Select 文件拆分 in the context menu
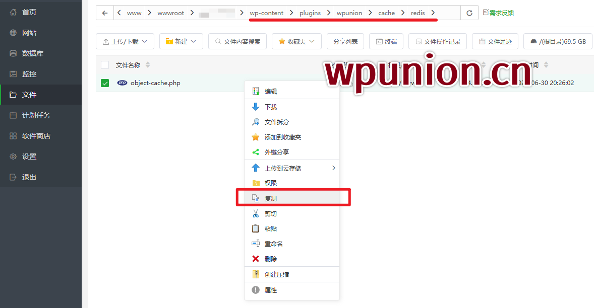The width and height of the screenshot is (594, 308). point(292,122)
